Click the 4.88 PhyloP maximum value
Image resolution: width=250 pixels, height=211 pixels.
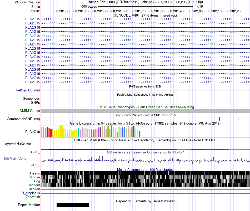click(34, 152)
